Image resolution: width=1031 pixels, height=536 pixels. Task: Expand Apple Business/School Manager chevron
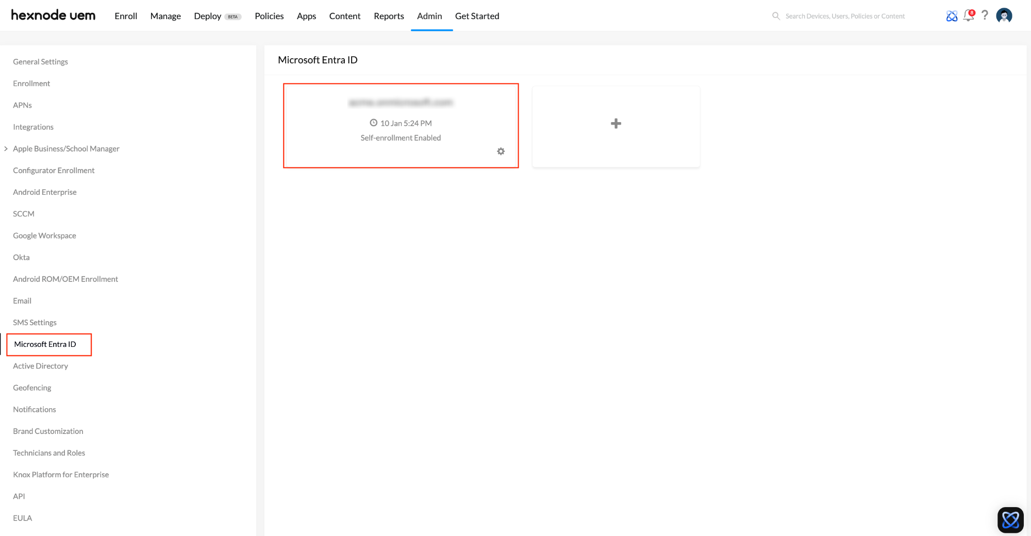tap(6, 148)
